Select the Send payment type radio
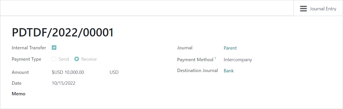 coord(54,59)
